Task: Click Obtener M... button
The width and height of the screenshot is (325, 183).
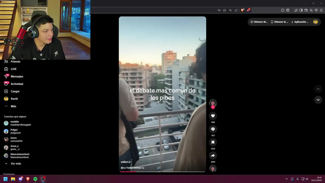Action: (259, 22)
